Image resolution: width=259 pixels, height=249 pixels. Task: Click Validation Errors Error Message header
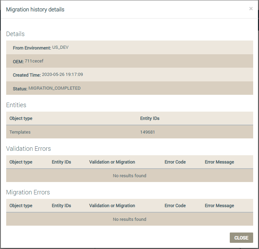[x=219, y=162]
